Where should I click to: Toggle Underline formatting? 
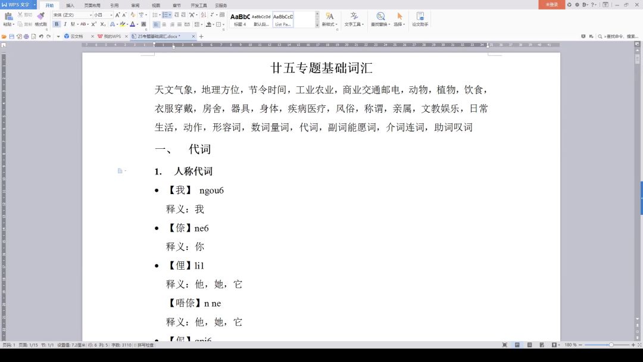(73, 24)
